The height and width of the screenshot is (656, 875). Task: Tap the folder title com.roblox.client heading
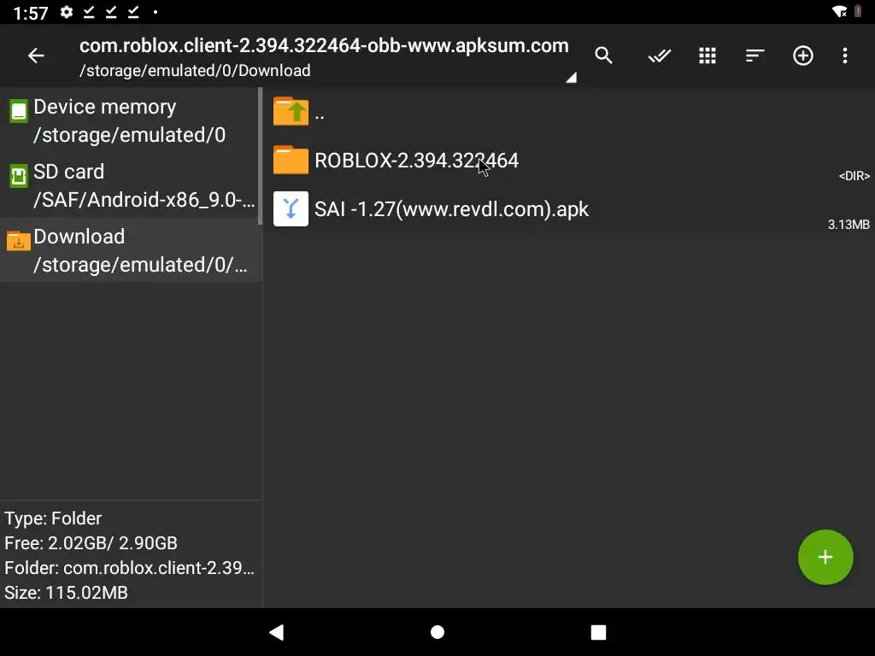click(x=324, y=46)
